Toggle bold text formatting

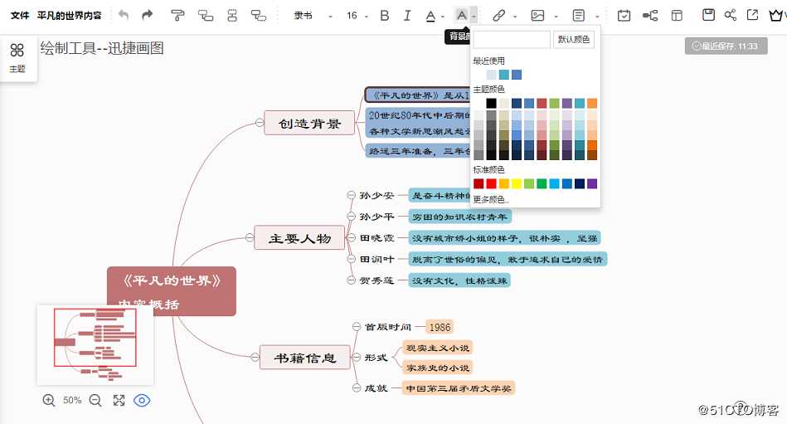pyautogui.click(x=385, y=16)
